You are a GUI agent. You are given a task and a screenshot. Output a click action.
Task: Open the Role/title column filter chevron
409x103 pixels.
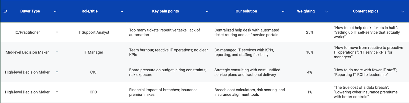(x=122, y=11)
